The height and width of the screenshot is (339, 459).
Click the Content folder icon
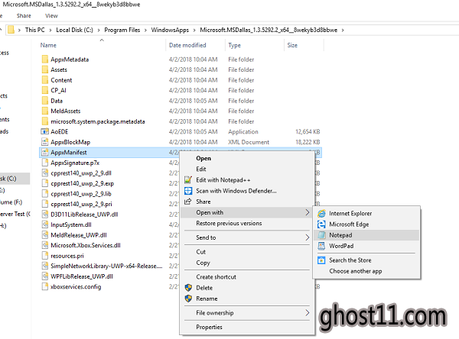45,80
